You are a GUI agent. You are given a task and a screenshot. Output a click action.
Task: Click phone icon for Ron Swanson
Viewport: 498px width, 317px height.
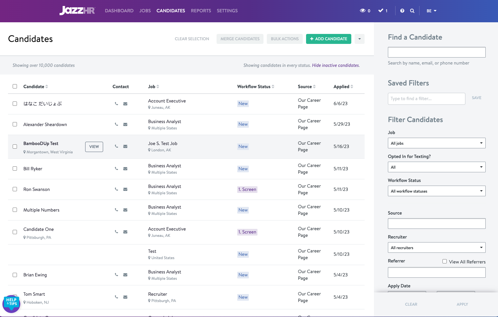[x=116, y=189]
